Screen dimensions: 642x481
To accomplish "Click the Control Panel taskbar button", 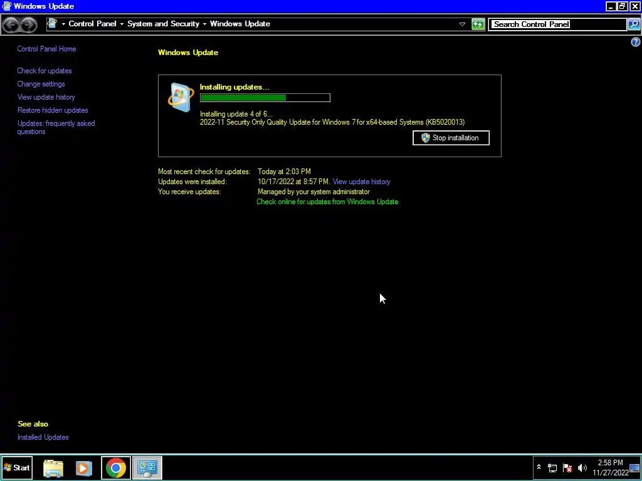I will tap(147, 468).
